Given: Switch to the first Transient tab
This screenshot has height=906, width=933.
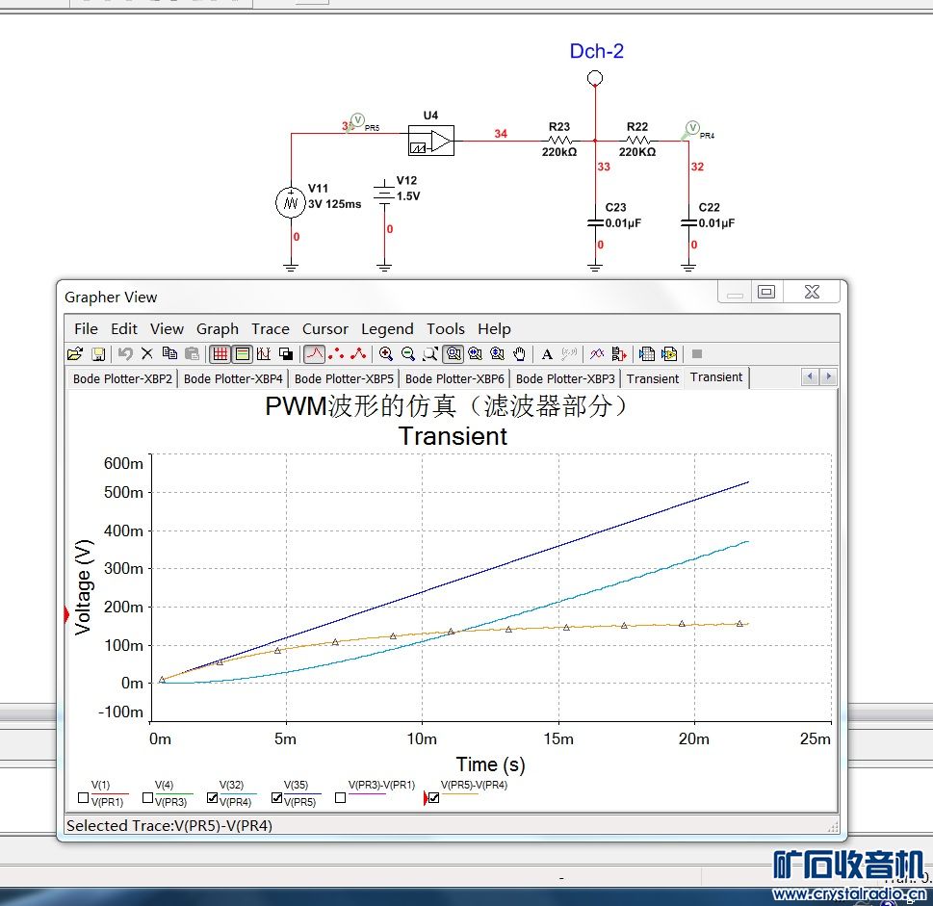Looking at the screenshot, I should (653, 379).
